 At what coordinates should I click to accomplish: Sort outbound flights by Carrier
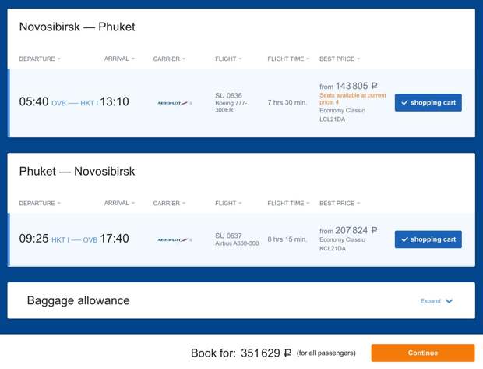[x=169, y=59]
